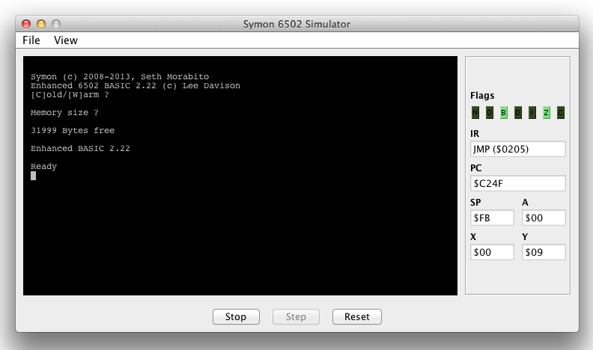Click the N negative flag indicator
This screenshot has height=350, width=593.
pos(475,112)
